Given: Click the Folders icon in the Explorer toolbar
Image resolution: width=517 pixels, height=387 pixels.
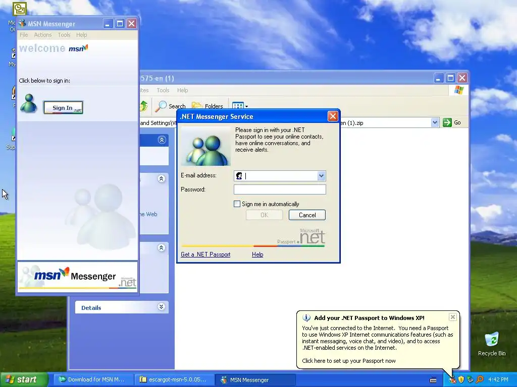Looking at the screenshot, I should click(197, 106).
